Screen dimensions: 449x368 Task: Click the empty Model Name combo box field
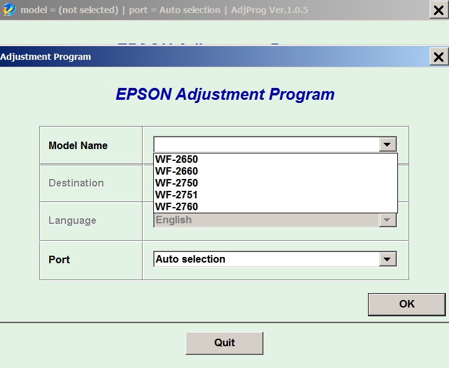pos(266,145)
